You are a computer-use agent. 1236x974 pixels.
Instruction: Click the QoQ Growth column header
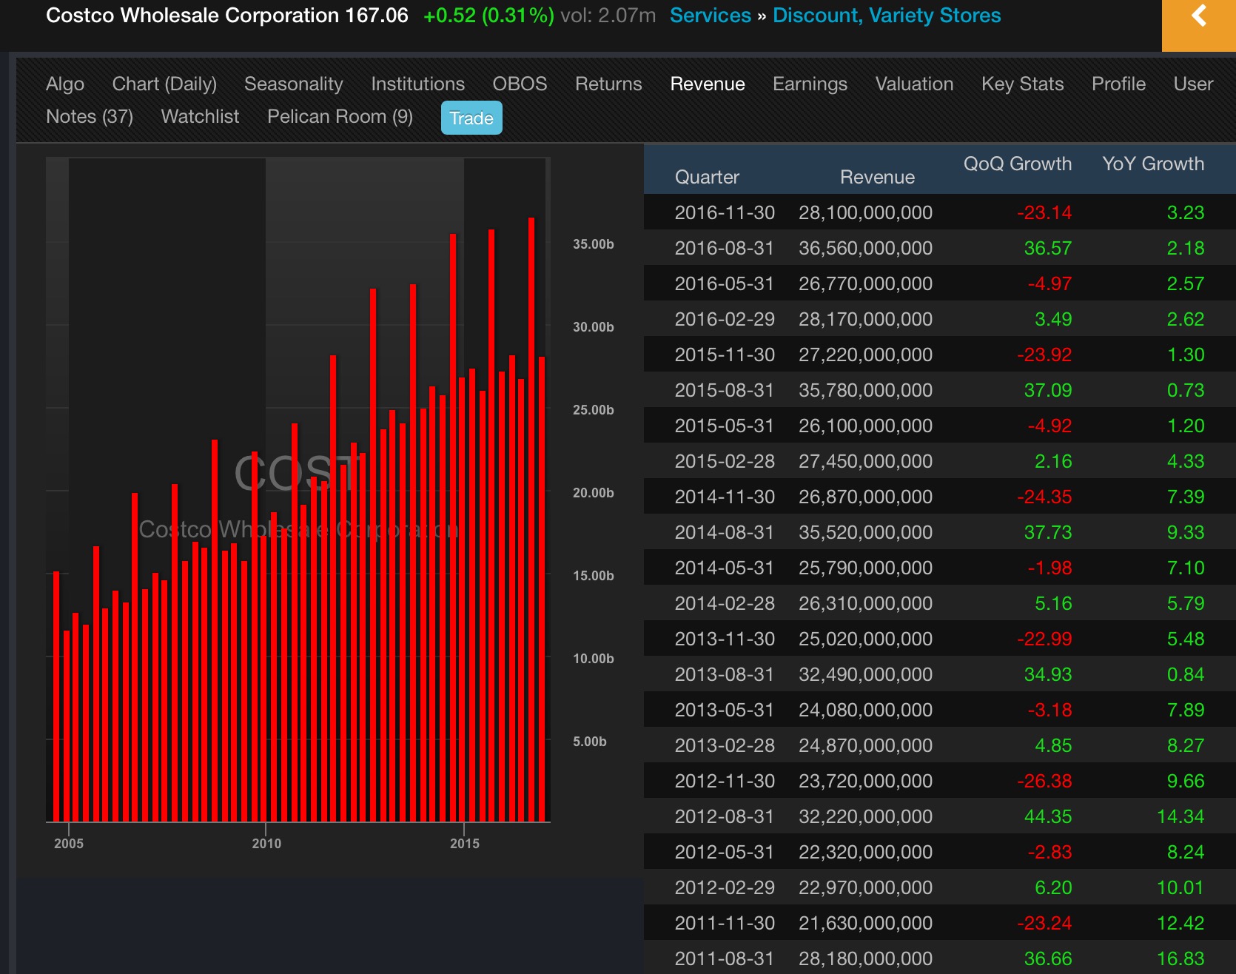coord(1017,164)
